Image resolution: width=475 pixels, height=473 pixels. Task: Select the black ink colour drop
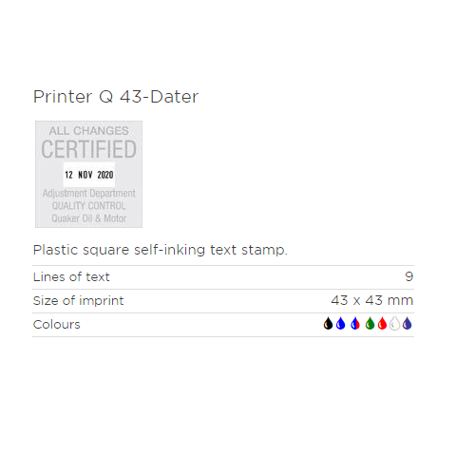click(x=328, y=324)
